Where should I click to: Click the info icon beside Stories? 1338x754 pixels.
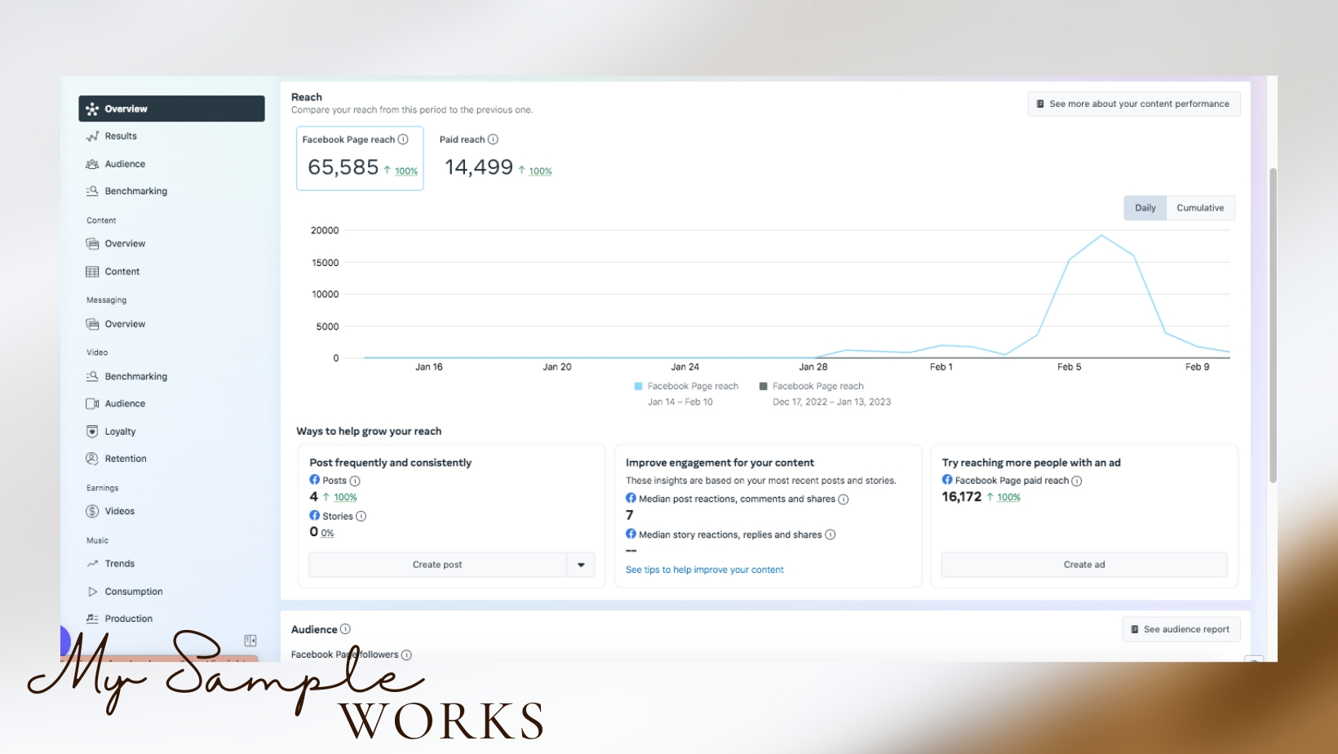click(x=361, y=517)
